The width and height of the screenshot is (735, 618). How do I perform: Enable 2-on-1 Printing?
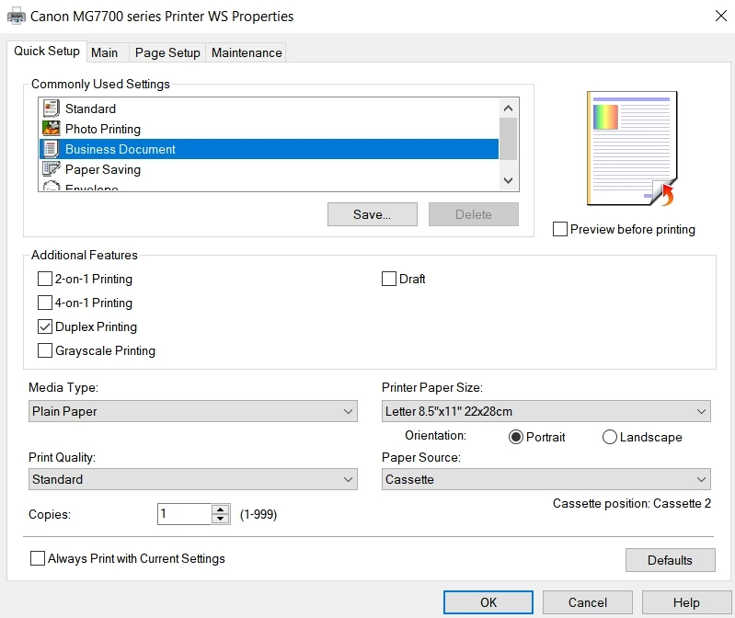point(45,279)
